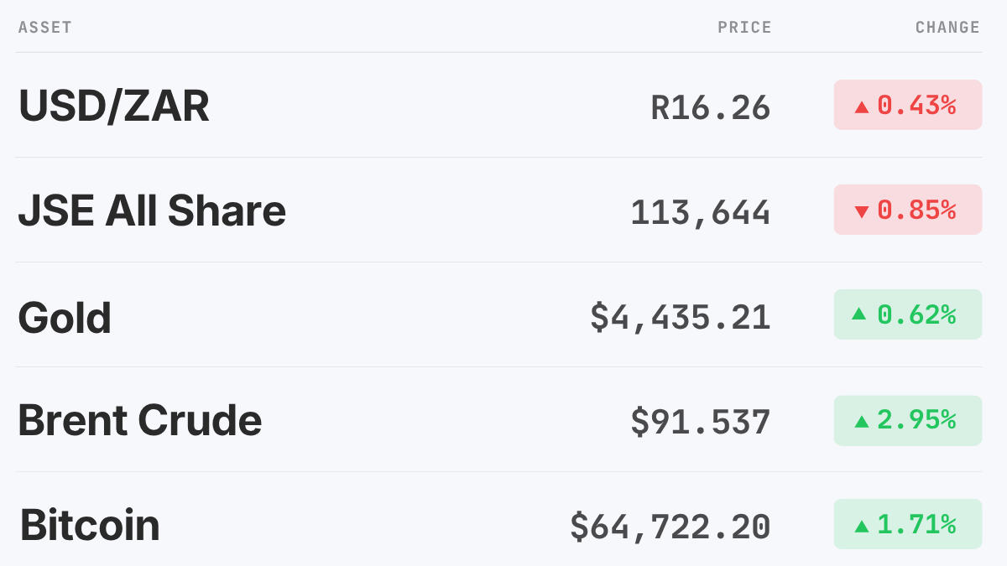Click the red 0.43% change badge
1007x566 pixels.
(908, 105)
